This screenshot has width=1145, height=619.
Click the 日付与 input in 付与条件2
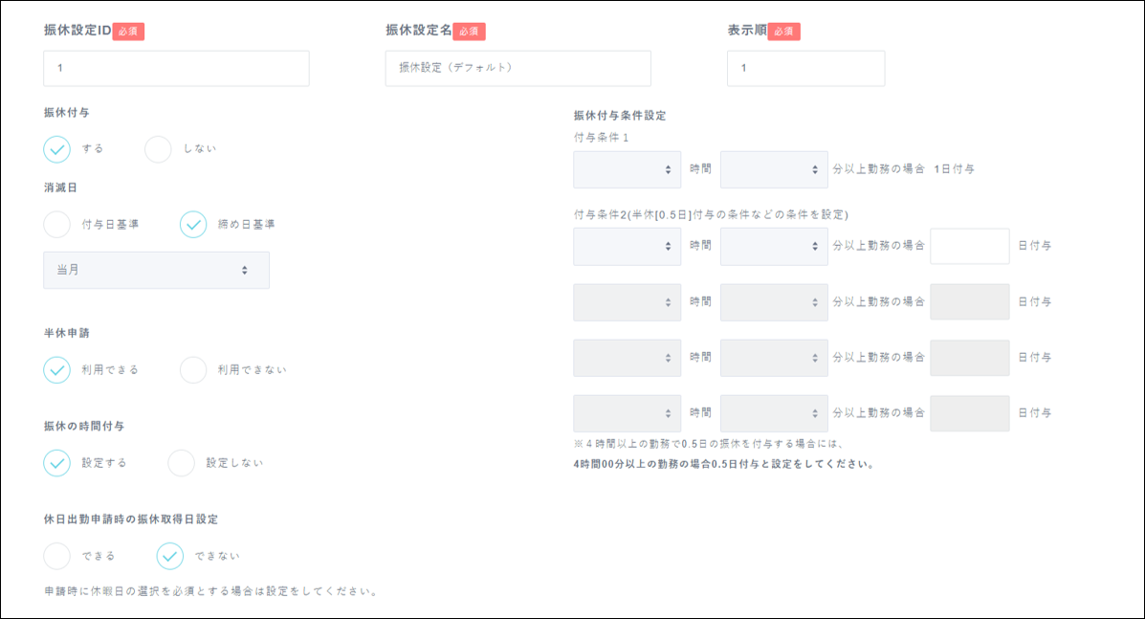pos(969,246)
